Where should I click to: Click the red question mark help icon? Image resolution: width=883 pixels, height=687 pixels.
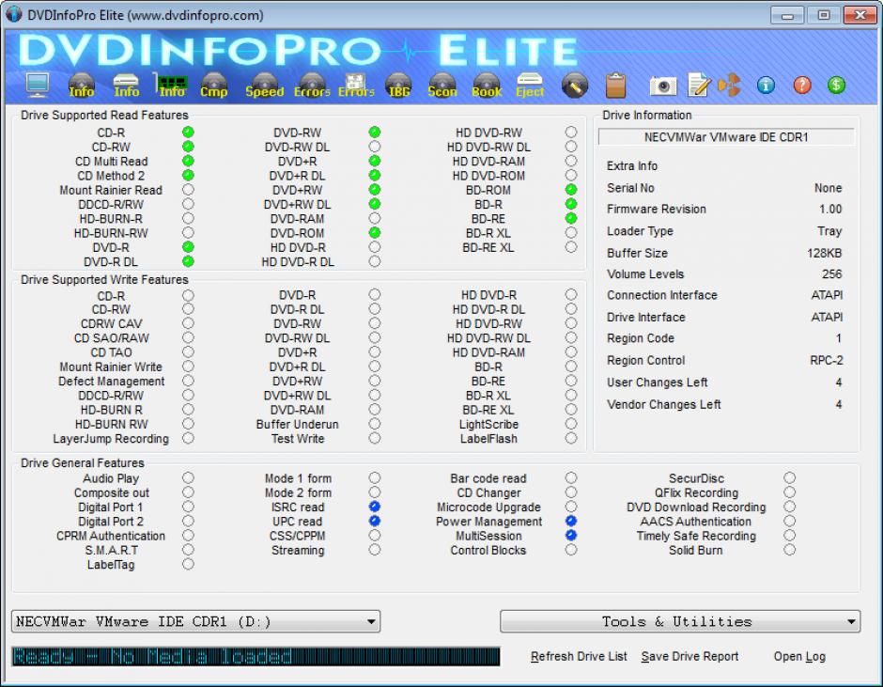tap(802, 86)
